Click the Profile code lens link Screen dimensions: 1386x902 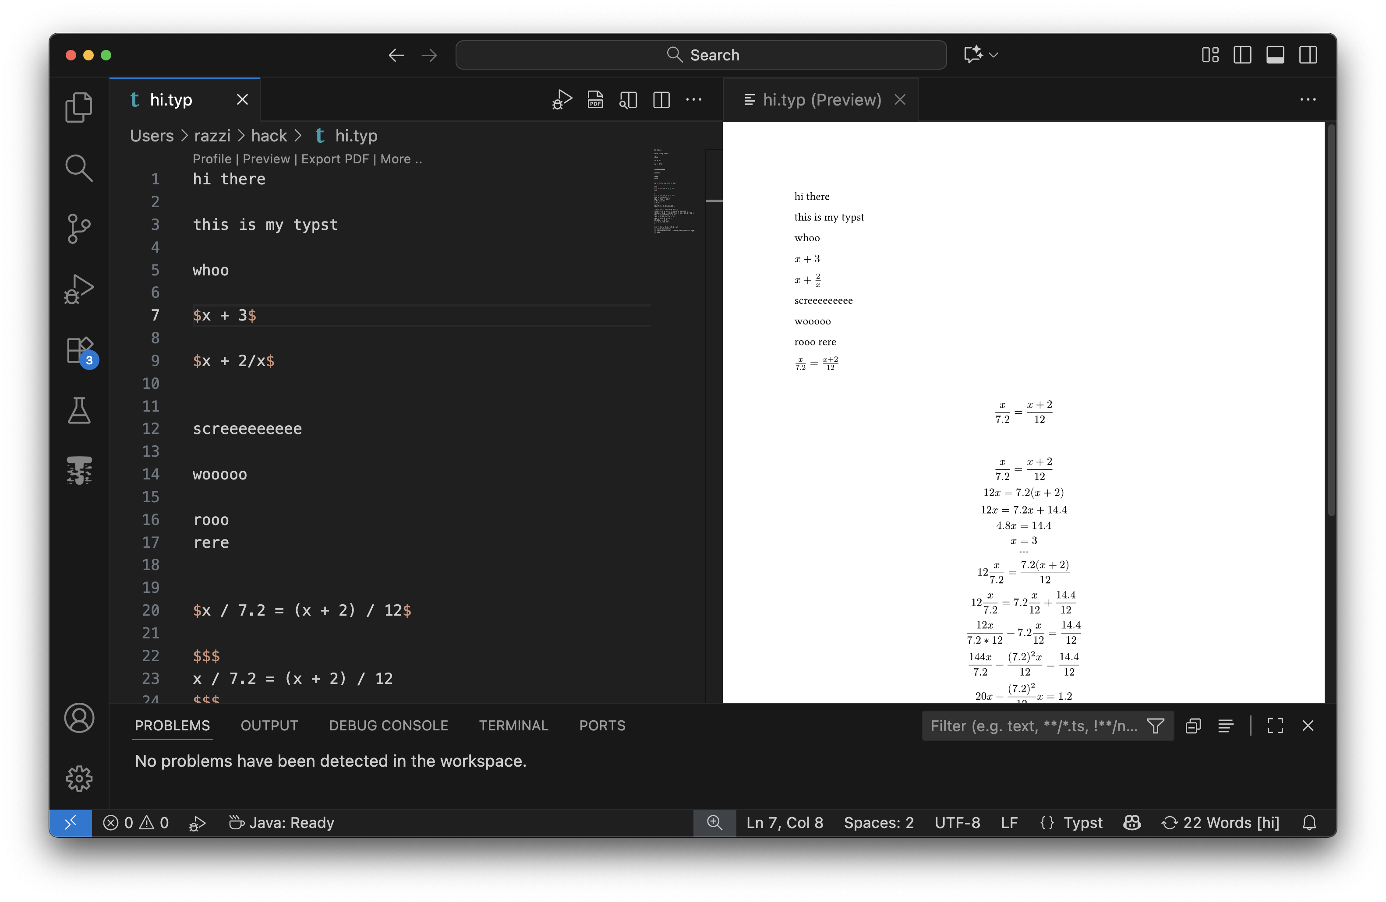point(212,159)
